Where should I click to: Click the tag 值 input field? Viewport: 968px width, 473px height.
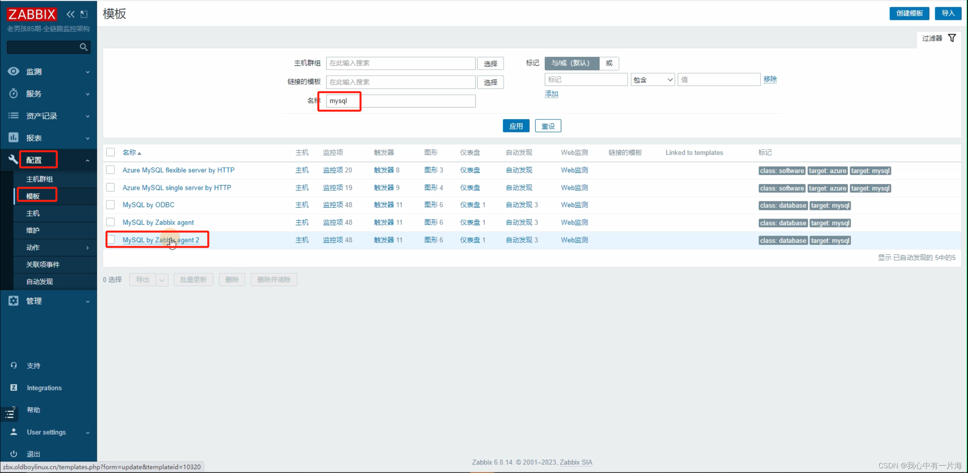coord(719,80)
